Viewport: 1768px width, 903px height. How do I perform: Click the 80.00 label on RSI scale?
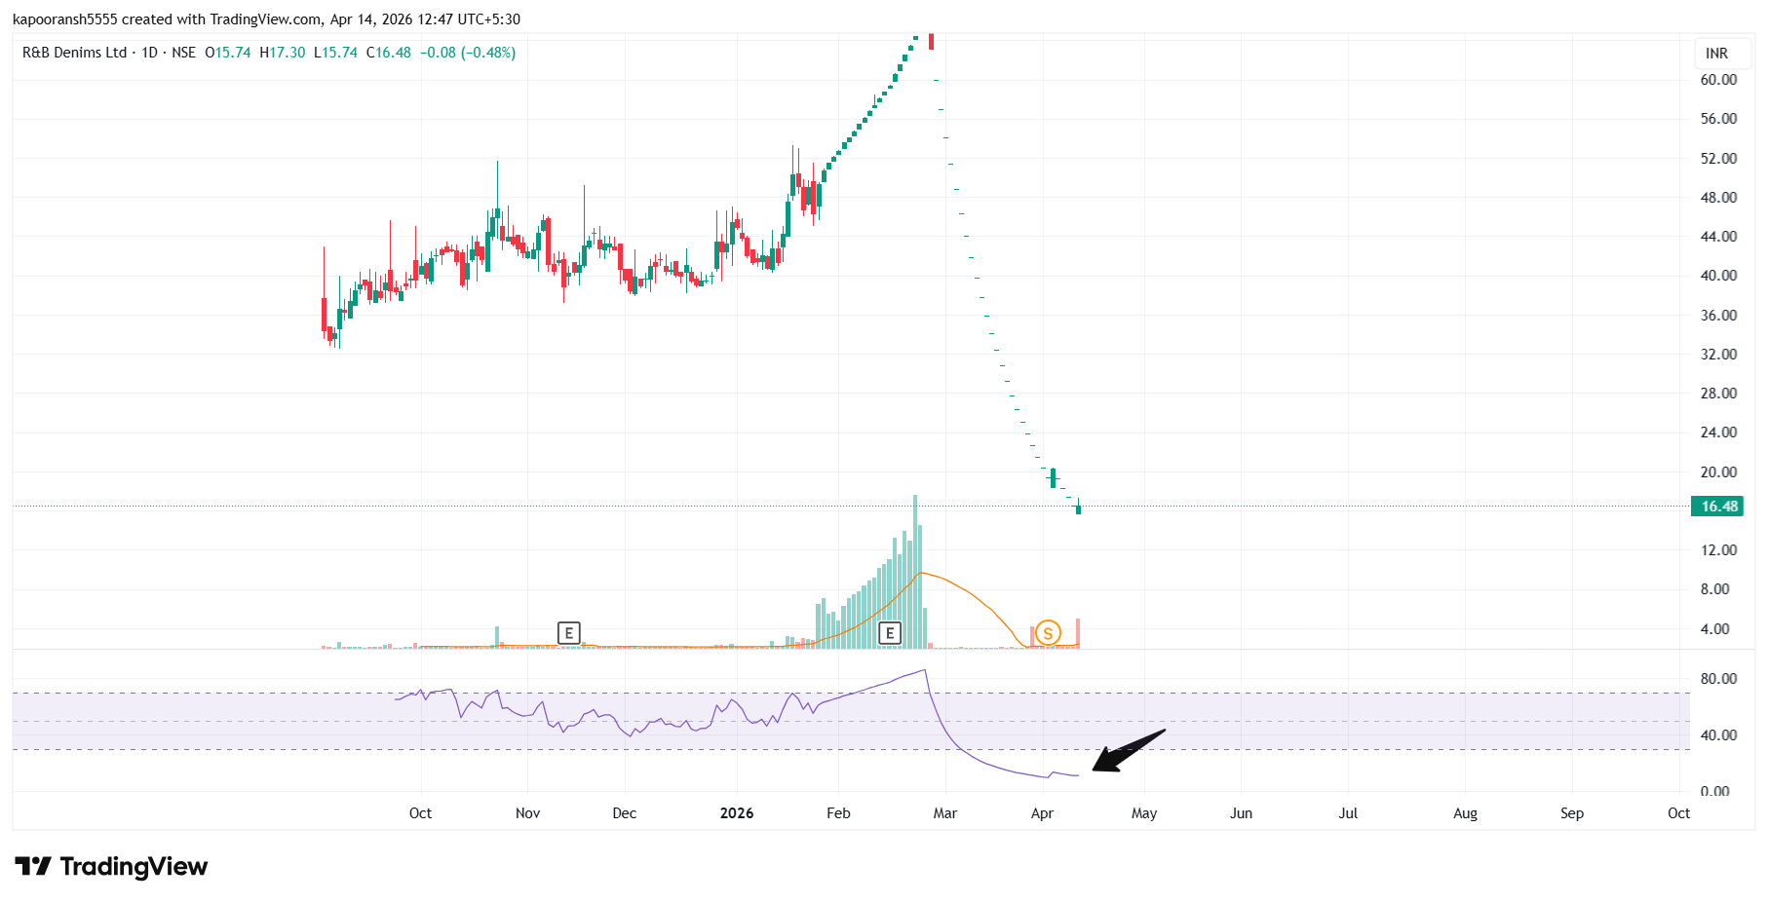tap(1718, 679)
